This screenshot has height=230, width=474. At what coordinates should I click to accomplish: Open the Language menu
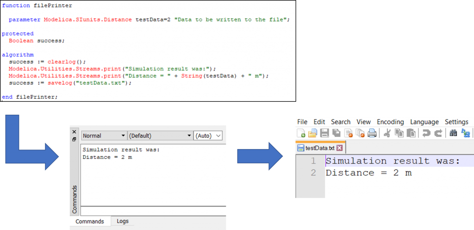(x=424, y=122)
